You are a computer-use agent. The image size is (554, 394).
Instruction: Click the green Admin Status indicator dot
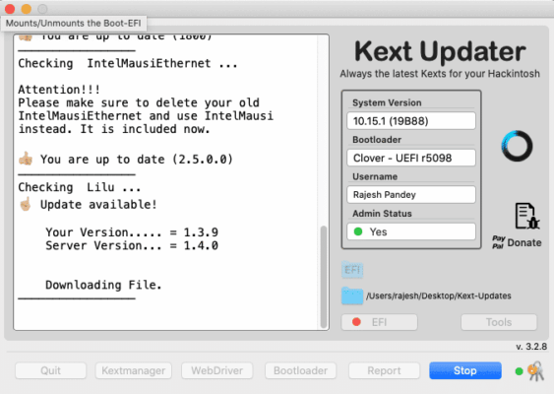tap(358, 231)
